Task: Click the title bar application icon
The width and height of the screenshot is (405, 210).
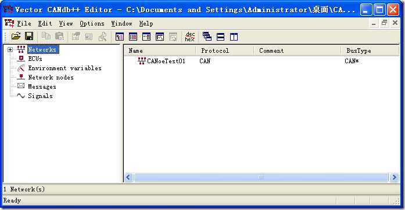Action: click(8, 9)
